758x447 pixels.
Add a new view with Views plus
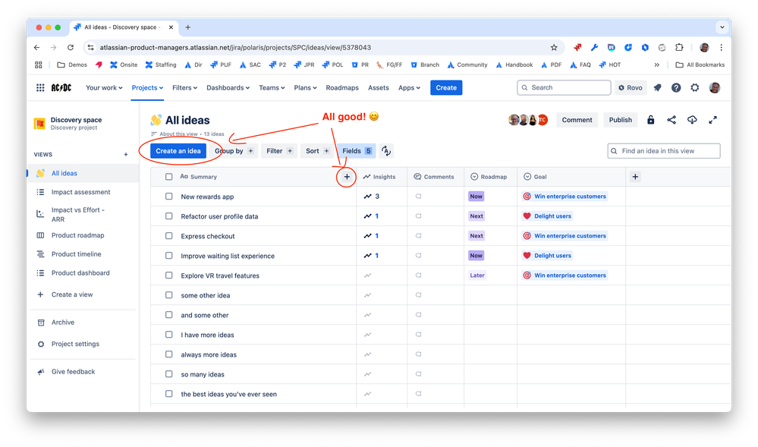pyautogui.click(x=126, y=154)
